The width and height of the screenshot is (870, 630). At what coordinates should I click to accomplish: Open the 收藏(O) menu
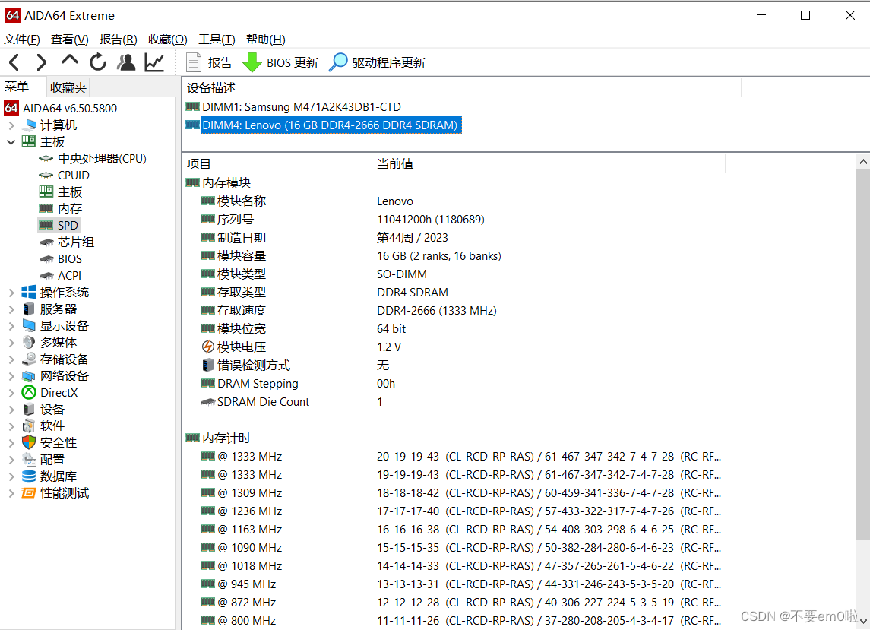point(168,40)
